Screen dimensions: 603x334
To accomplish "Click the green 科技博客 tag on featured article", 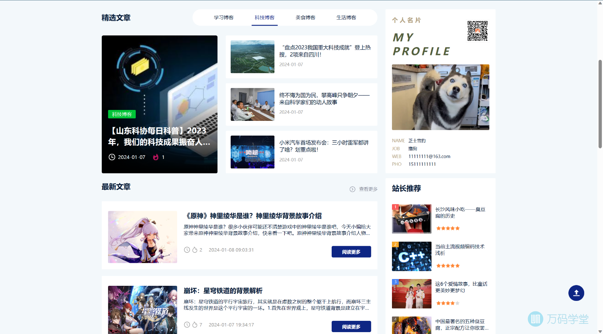I will [x=122, y=114].
